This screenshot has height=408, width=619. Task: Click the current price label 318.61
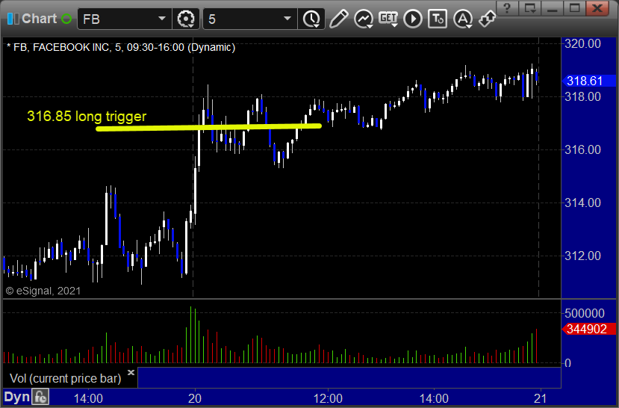pos(588,81)
